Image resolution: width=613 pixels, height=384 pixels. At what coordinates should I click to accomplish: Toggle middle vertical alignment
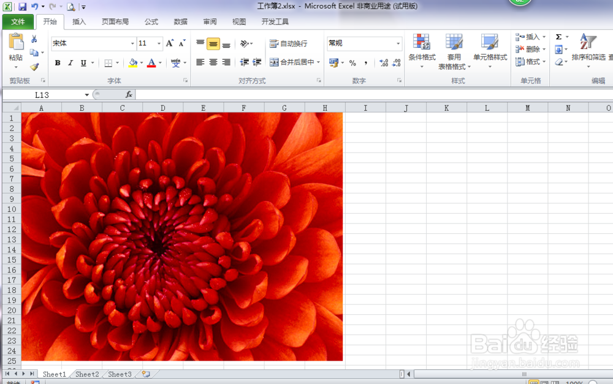pos(213,43)
